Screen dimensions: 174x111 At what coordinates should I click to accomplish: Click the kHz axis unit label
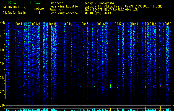[2, 22]
